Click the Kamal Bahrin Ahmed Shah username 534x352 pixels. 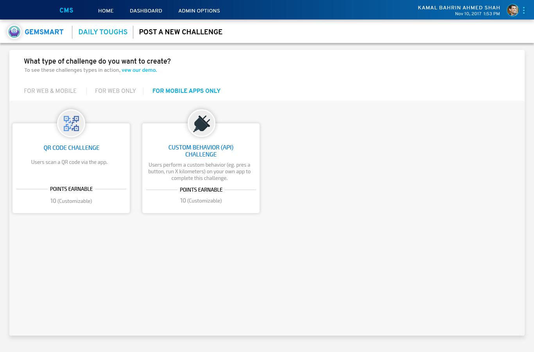[x=459, y=8]
